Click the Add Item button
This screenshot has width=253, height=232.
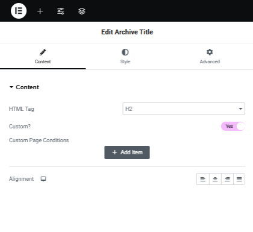(x=127, y=152)
